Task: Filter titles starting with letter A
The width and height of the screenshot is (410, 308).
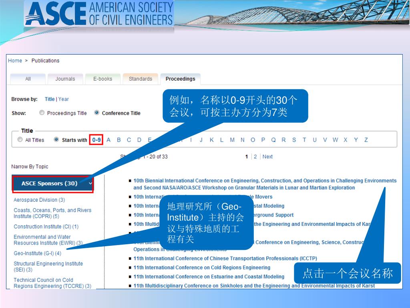Action: (x=109, y=140)
